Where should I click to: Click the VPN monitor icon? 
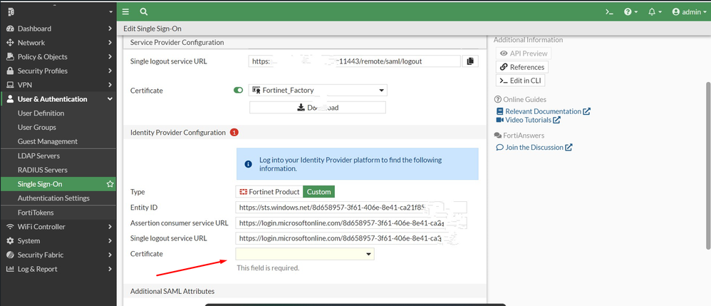point(10,85)
